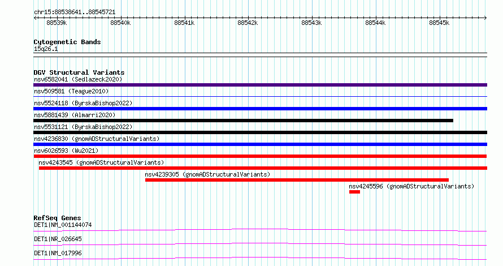
Task: Select the magenta DET1|NR_026645 gene track line
Action: click(260, 244)
